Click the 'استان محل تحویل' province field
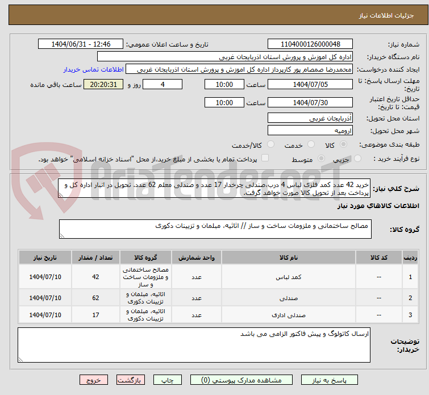The width and height of the screenshot is (429, 395). [x=310, y=118]
